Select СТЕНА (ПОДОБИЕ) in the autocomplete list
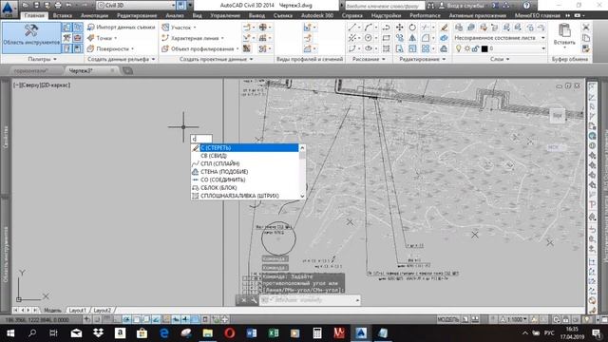This screenshot has width=608, height=342. point(245,172)
